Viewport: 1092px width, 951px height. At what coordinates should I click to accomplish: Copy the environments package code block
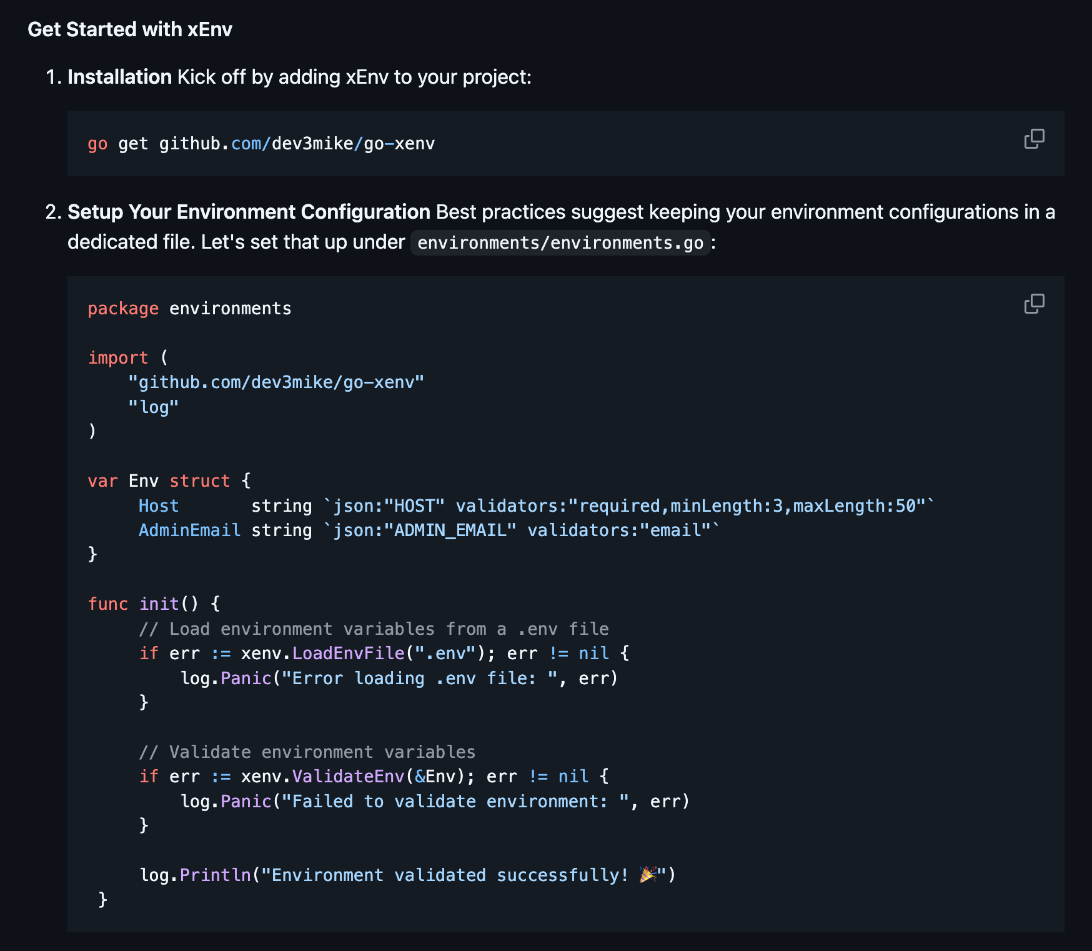tap(1034, 304)
